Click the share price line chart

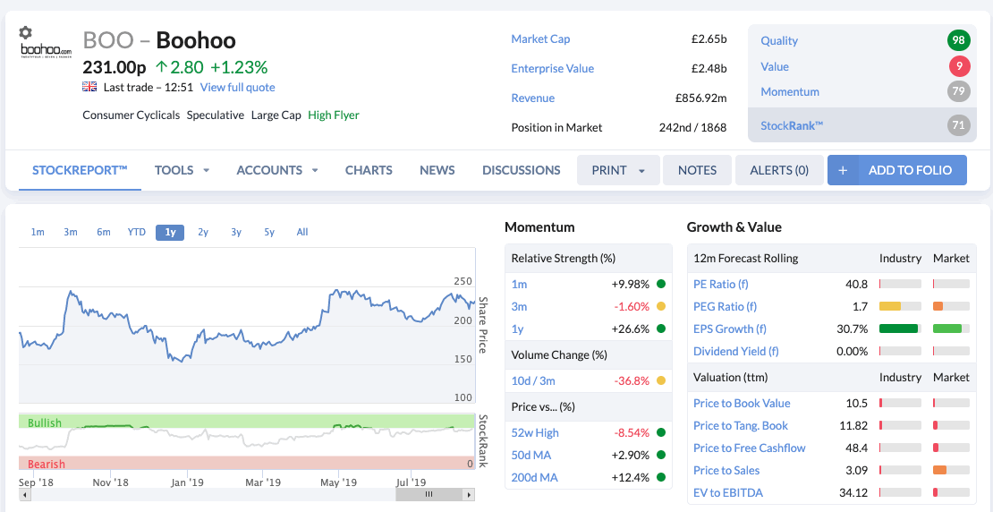click(247, 327)
